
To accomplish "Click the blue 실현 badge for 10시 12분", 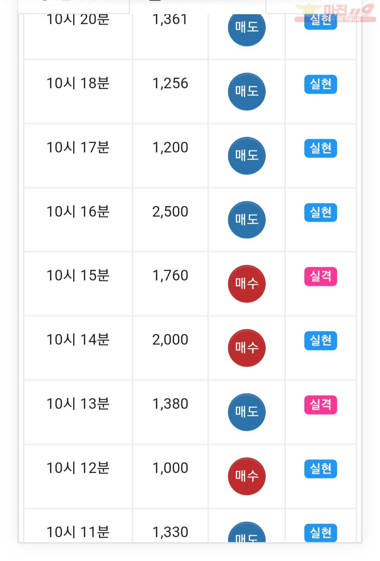I will coord(321,469).
